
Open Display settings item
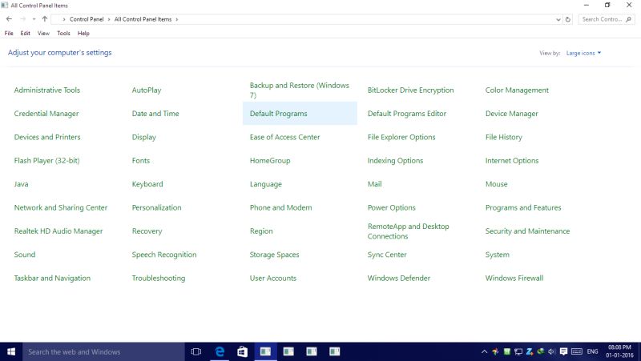click(x=144, y=137)
